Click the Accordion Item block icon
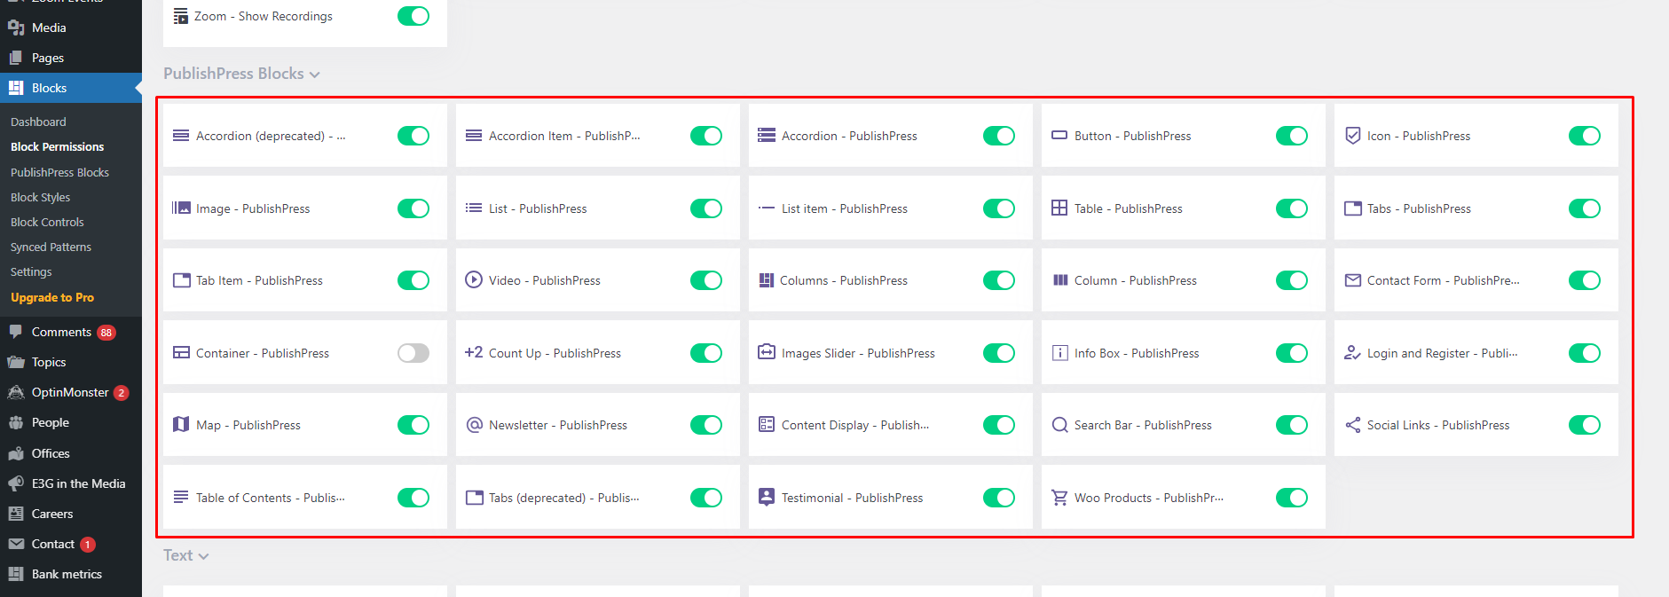The width and height of the screenshot is (1669, 597). coord(474,136)
